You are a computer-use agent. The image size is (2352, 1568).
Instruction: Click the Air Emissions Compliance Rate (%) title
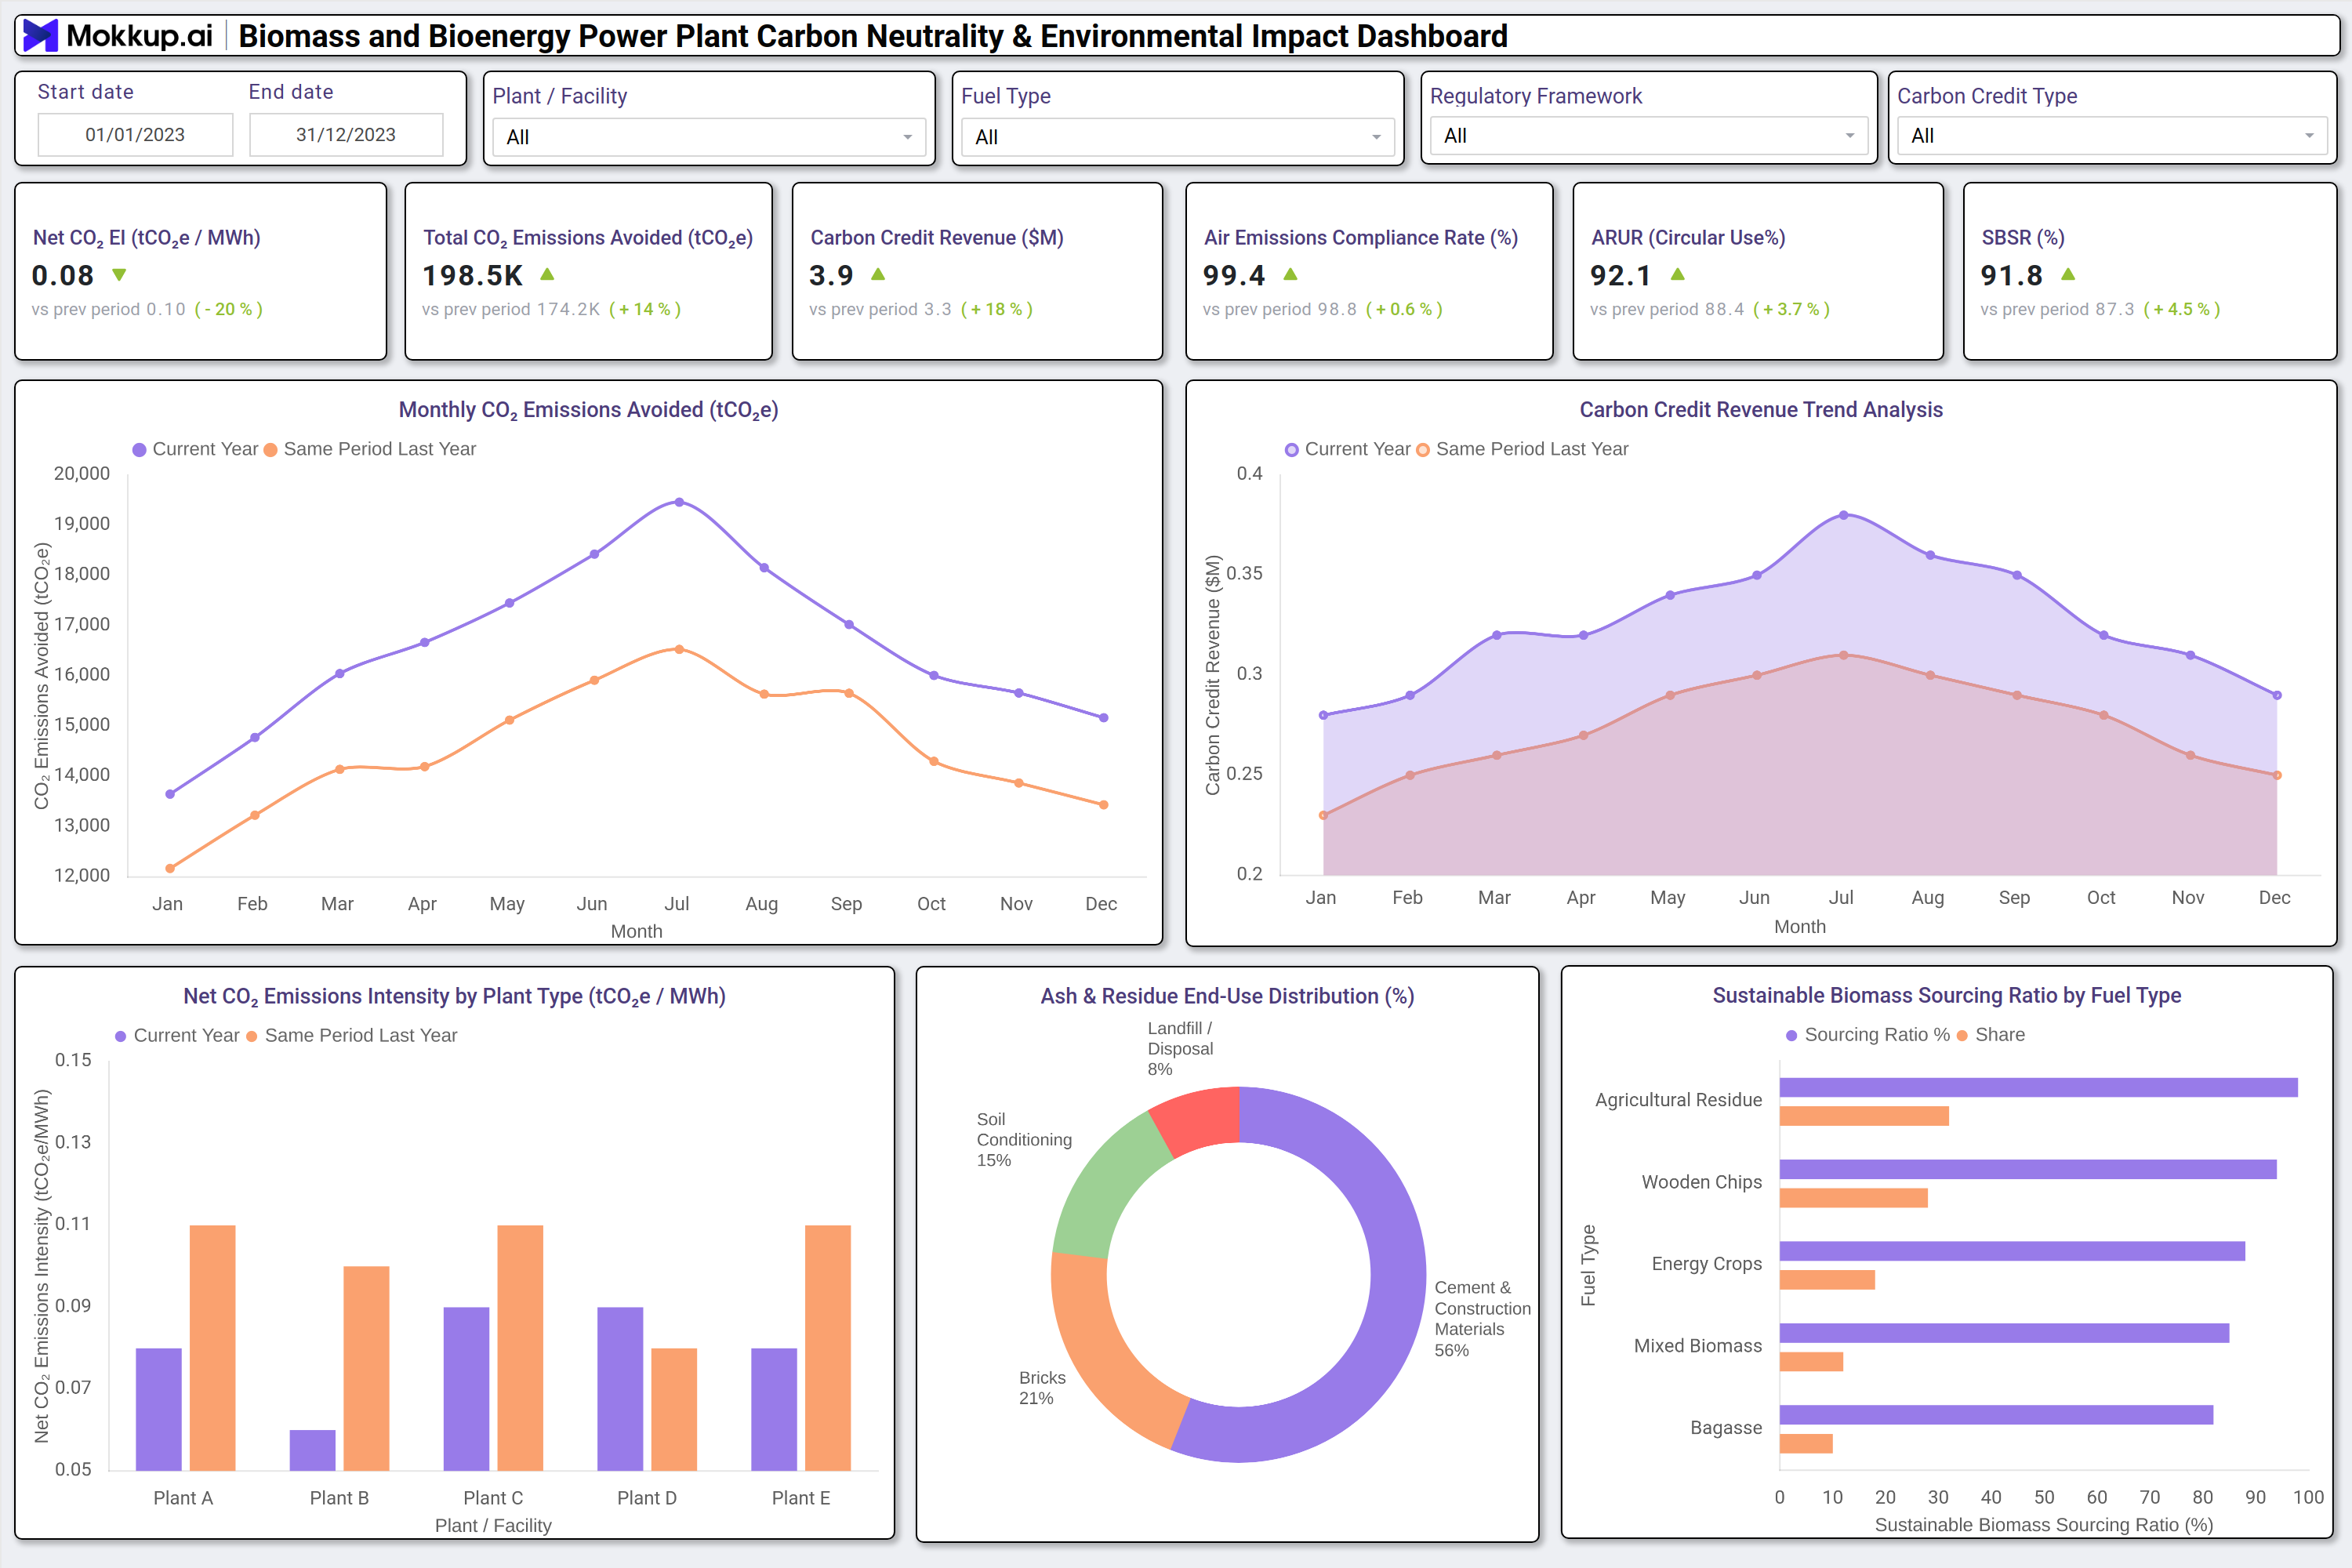click(x=1361, y=238)
